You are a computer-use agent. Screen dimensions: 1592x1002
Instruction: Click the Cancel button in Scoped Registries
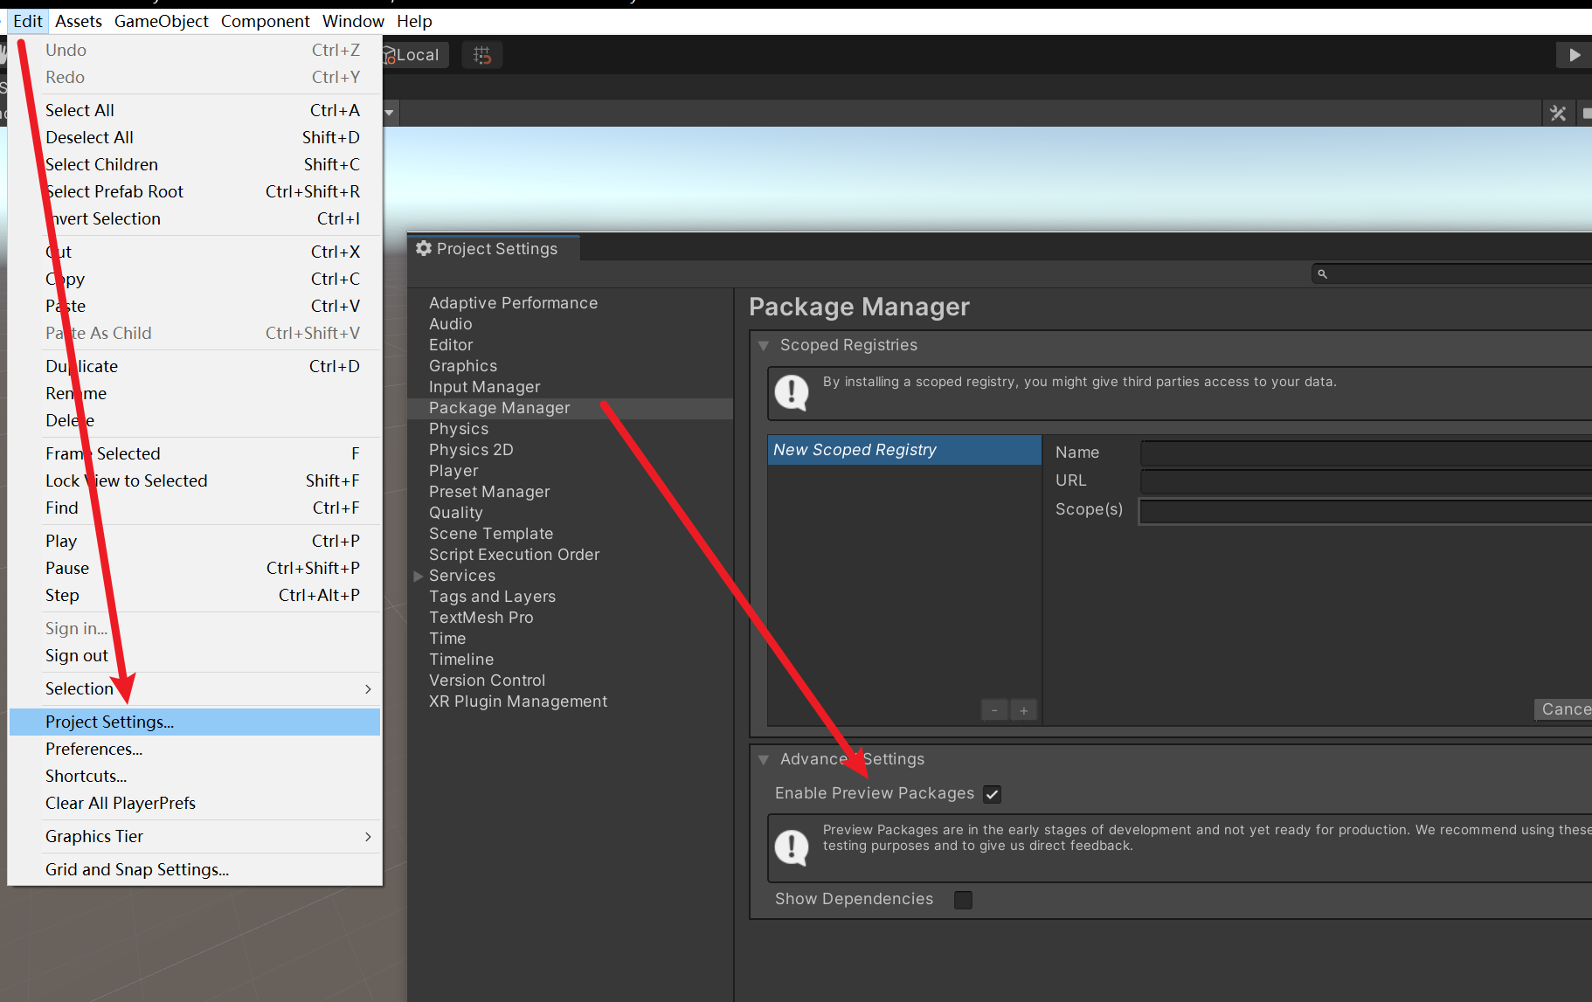click(x=1564, y=710)
